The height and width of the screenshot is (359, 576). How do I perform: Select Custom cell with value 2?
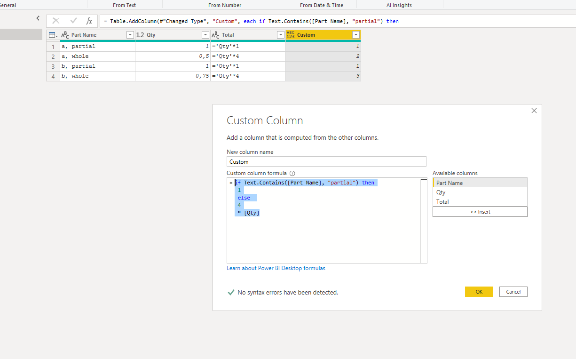coord(323,56)
